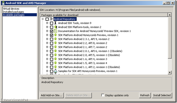Uncheck Documentation for Android Honeycomb Preview SDK

(51, 31)
